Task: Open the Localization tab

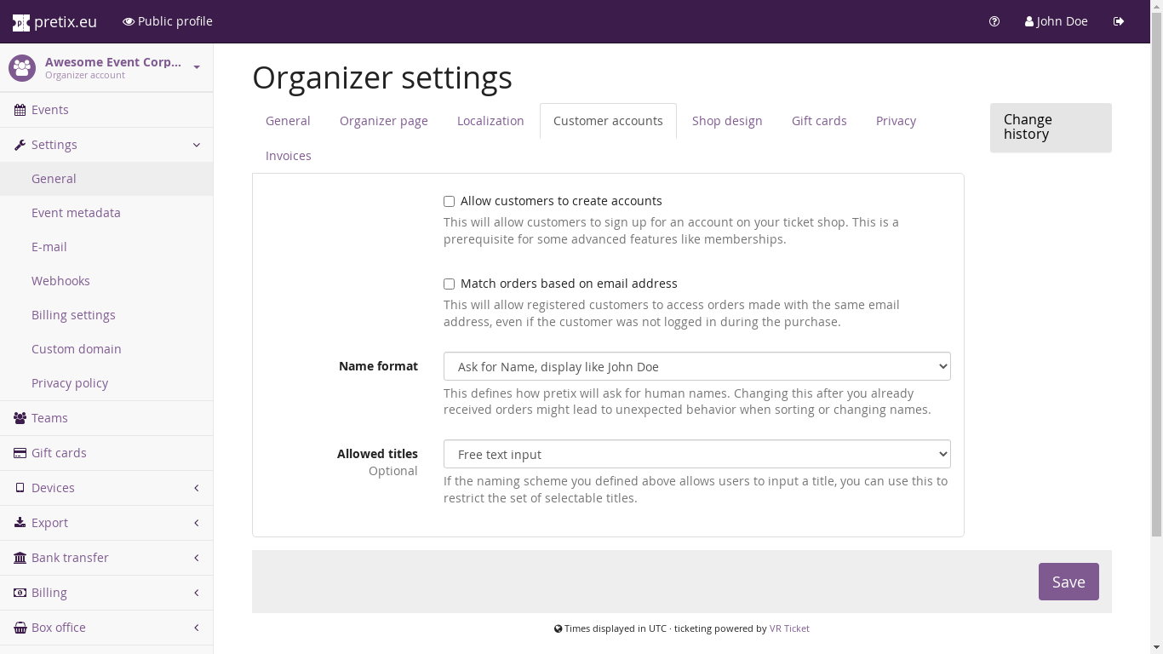Action: coord(490,121)
